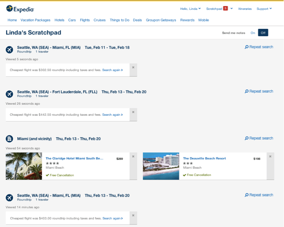Open the Hotels tab
This screenshot has width=284, height=227.
(x=60, y=20)
